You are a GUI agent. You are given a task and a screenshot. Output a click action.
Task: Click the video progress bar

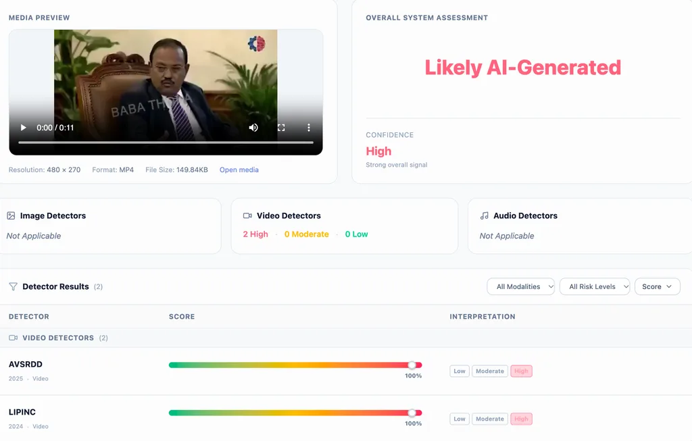166,142
